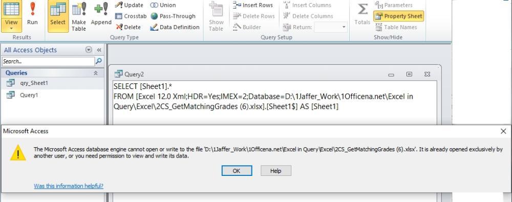Set query type to Data Definition
Image resolution: width=512 pixels, height=202 pixels.
coord(175,27)
